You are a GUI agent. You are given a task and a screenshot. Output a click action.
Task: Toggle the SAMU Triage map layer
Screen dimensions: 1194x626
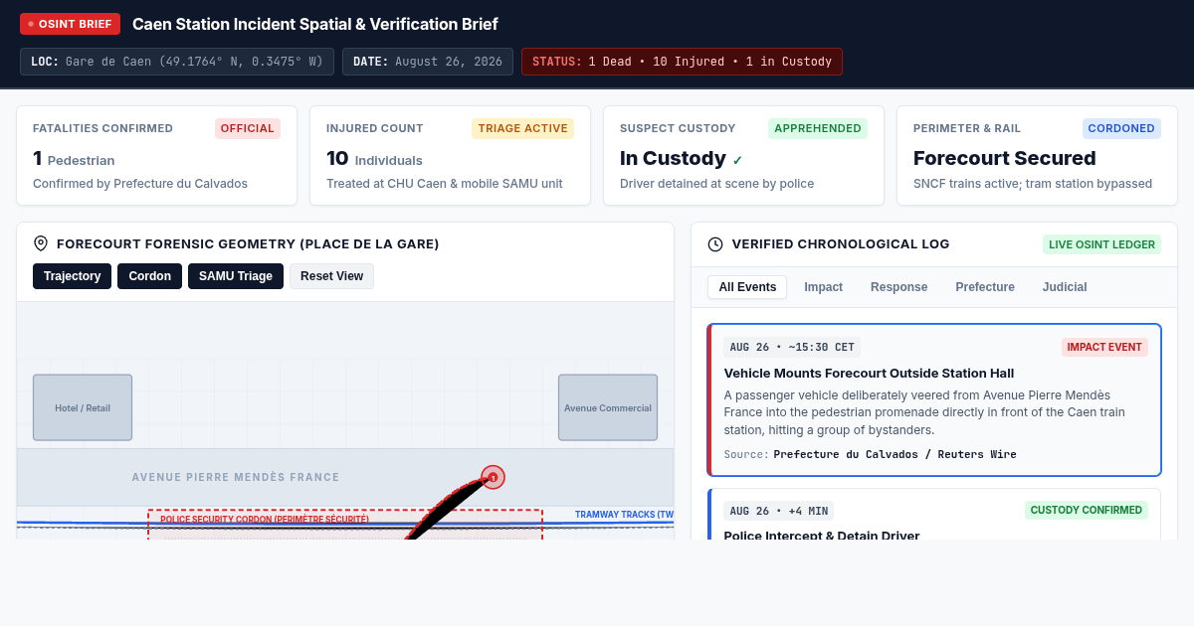[x=236, y=276]
